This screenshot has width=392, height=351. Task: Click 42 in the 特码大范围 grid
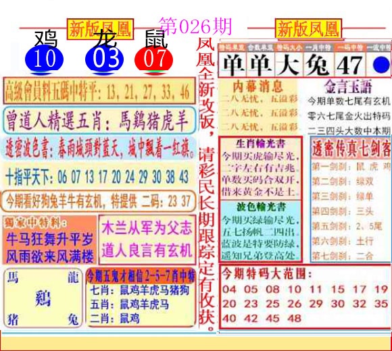tap(251, 319)
